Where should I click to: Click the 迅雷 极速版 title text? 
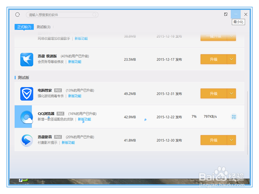point(47,56)
